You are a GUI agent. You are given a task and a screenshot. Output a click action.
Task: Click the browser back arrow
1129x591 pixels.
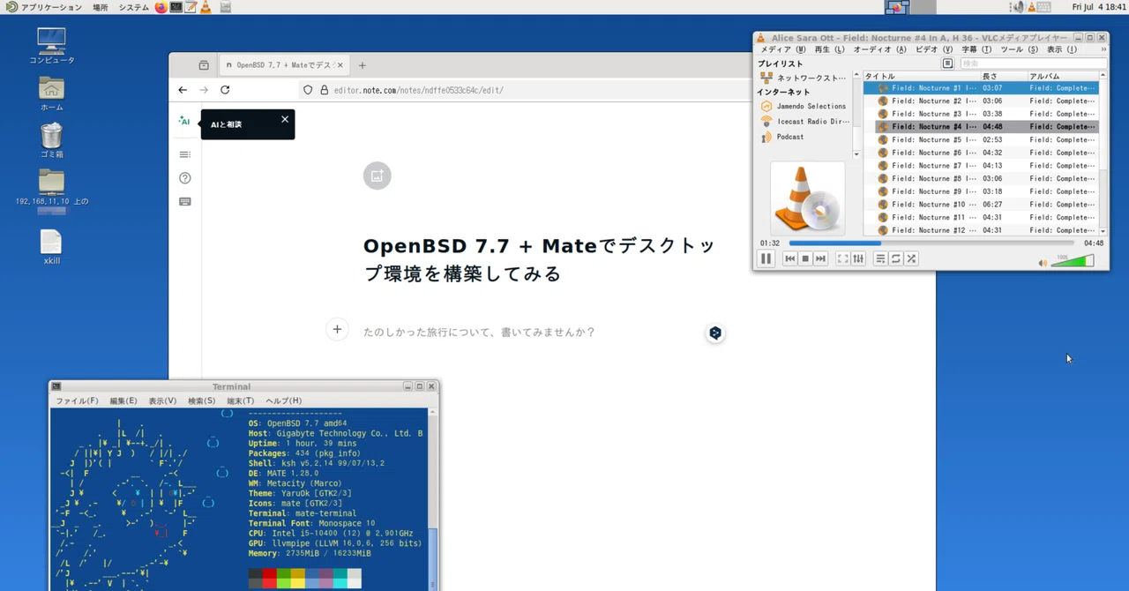183,90
